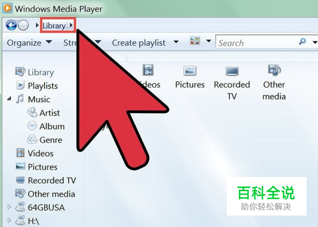
Task: Click the greyed Forward navigation button
Action: pos(23,25)
